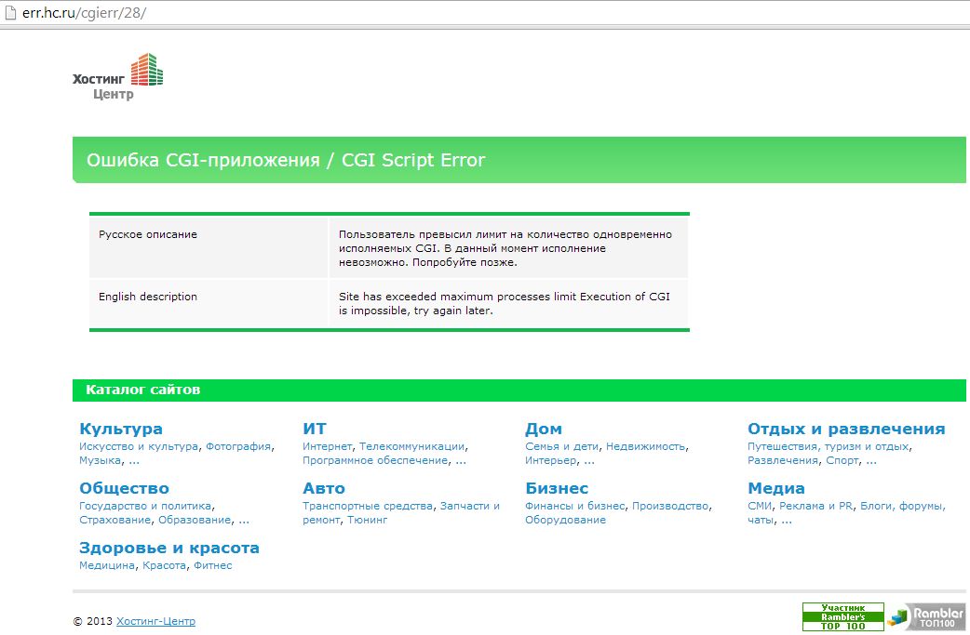Go to the Авто category
970x635 pixels.
[323, 488]
